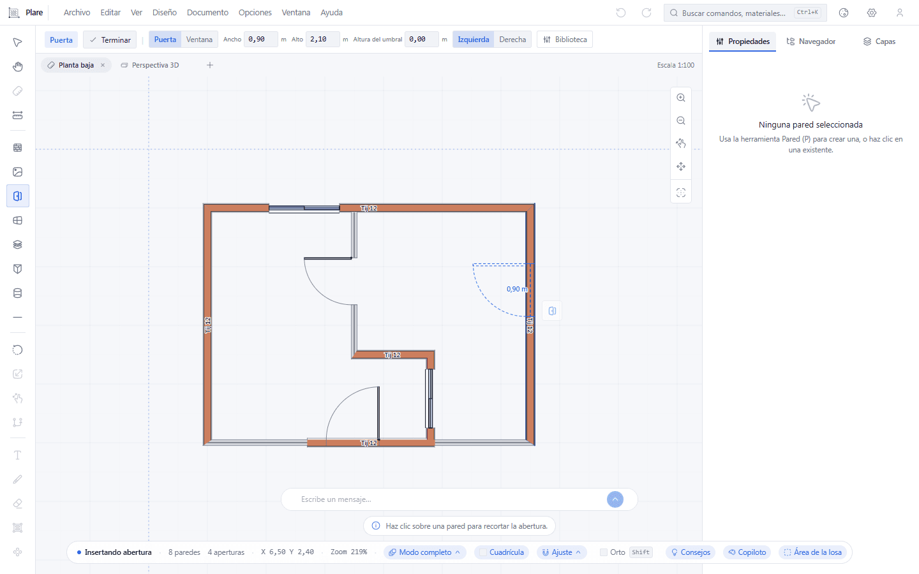Click the redo arrow
This screenshot has height=574, width=919.
click(x=646, y=13)
